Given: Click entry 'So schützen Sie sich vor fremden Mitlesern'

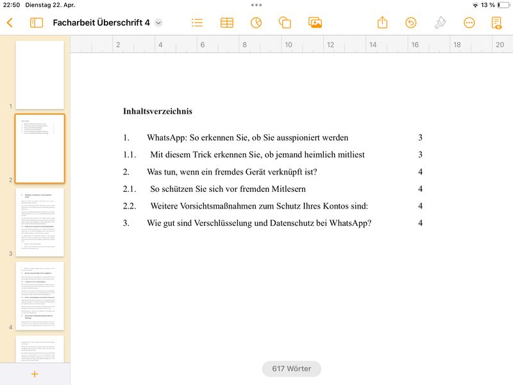Looking at the screenshot, I should [228, 189].
